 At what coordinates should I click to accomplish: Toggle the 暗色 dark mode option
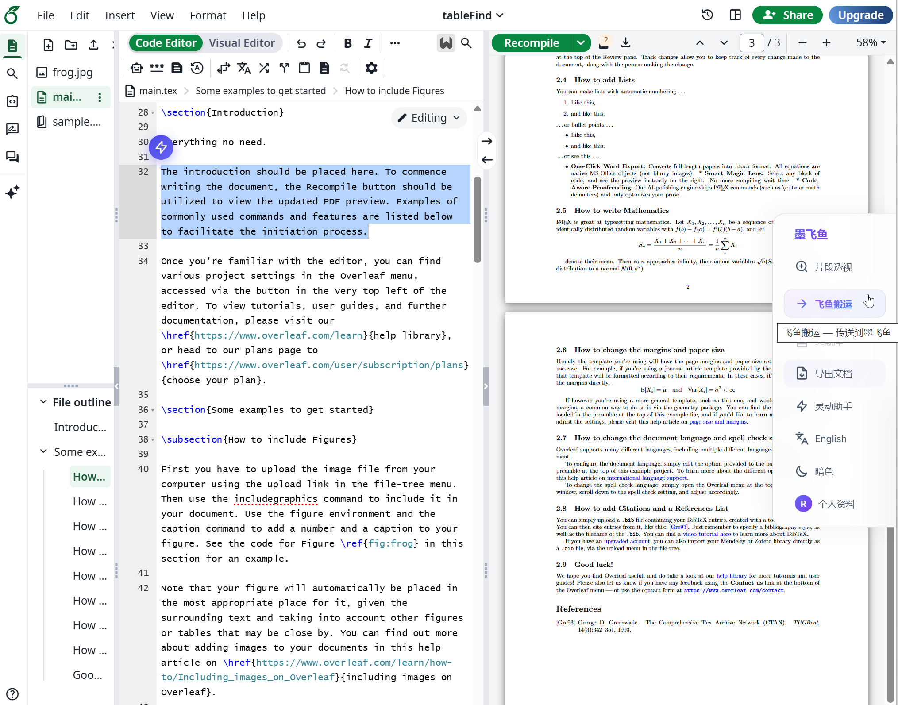[834, 471]
